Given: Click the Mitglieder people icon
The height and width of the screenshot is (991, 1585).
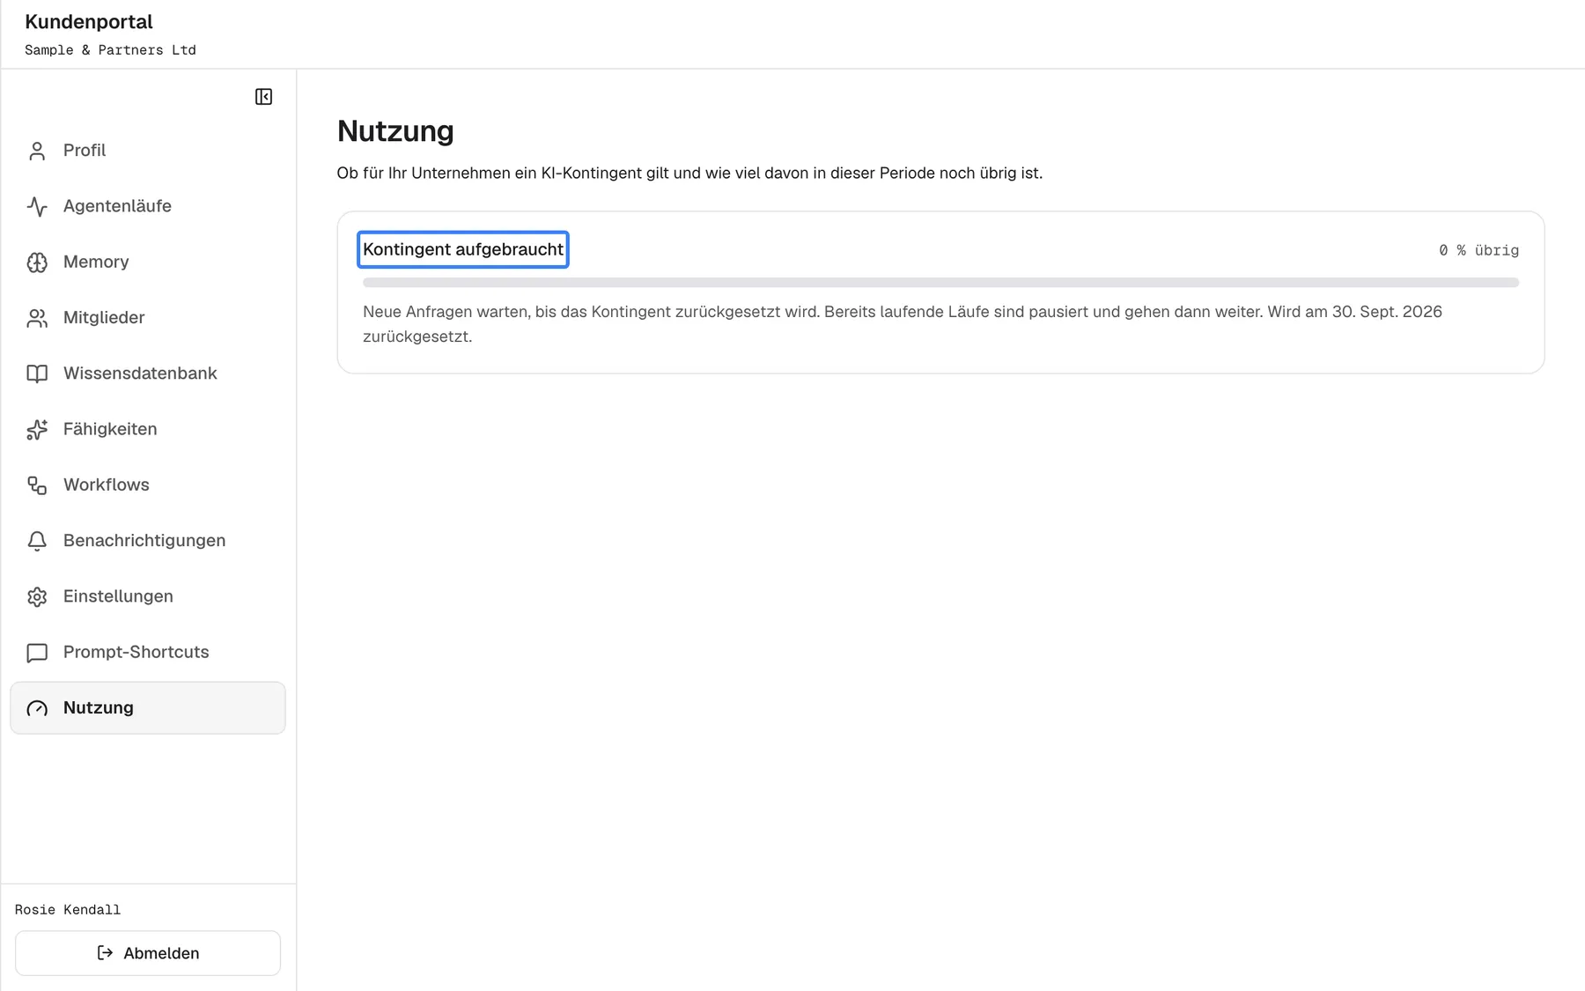Looking at the screenshot, I should (x=37, y=318).
